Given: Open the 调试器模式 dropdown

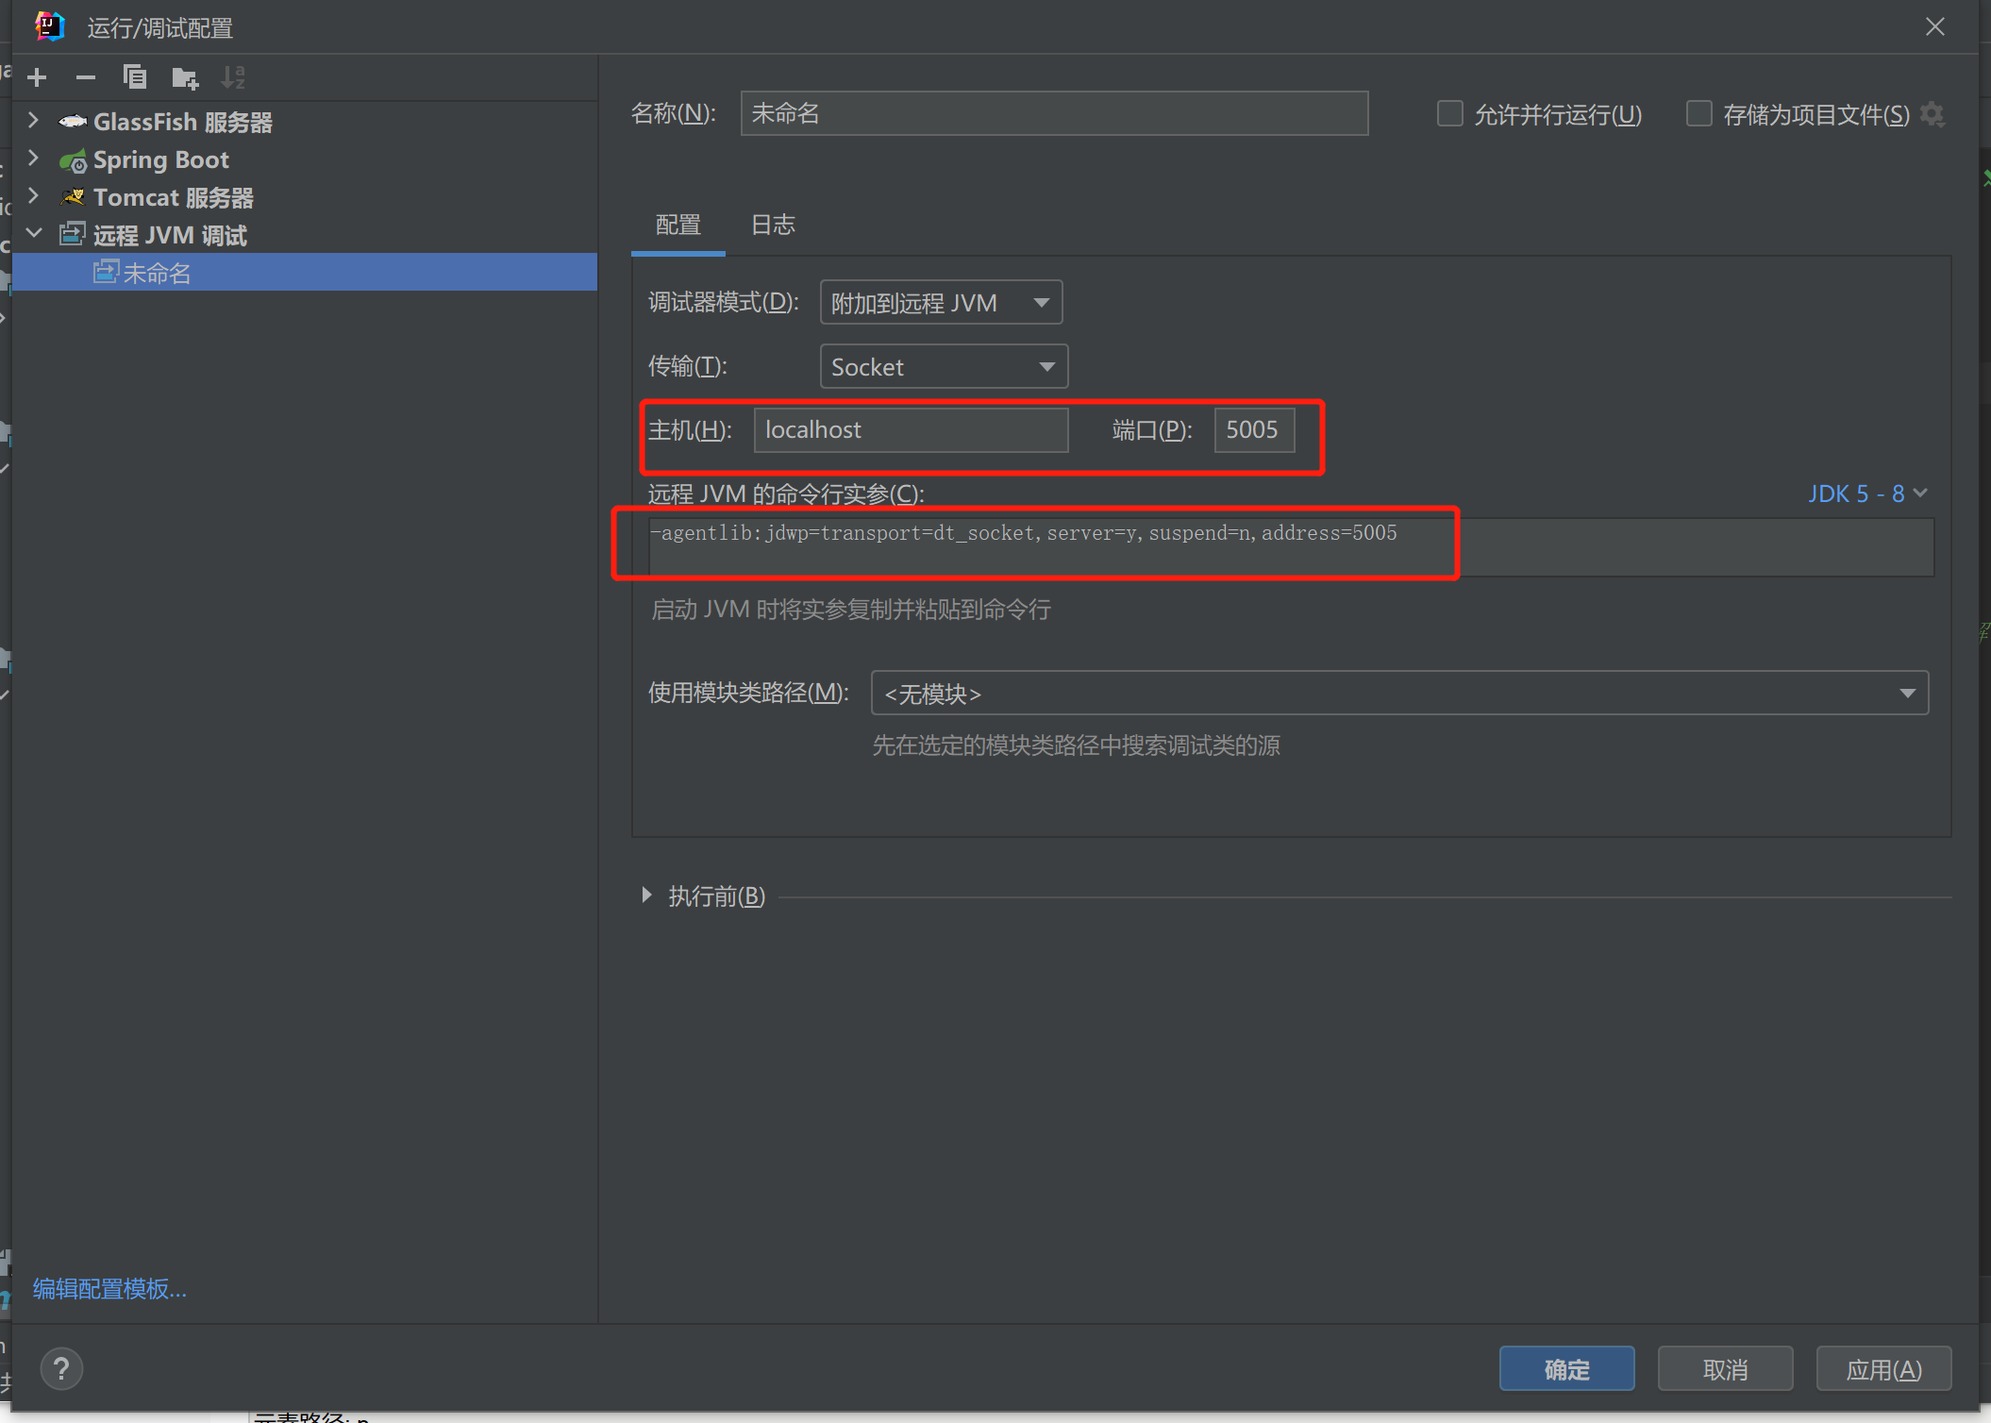Looking at the screenshot, I should pos(941,303).
